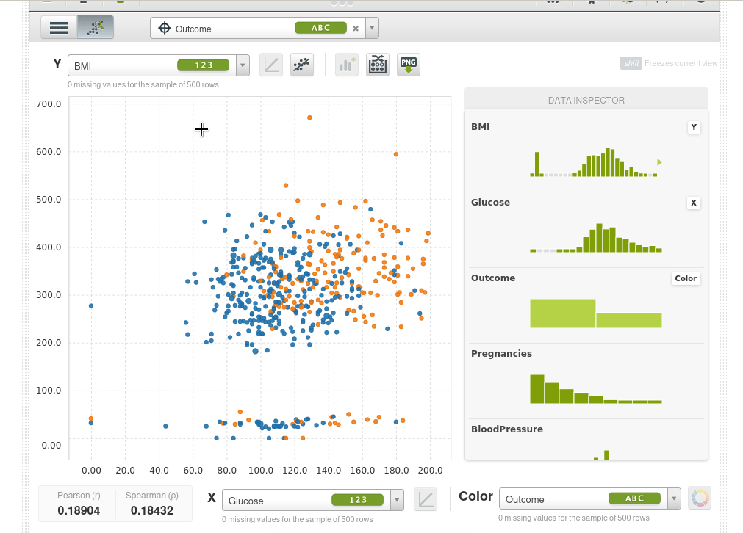Viewport: 743px width, 533px height.
Task: Click the regression line scatter icon
Action: (302, 65)
